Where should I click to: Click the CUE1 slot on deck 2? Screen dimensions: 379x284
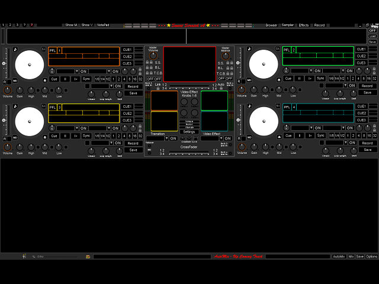pos(362,50)
